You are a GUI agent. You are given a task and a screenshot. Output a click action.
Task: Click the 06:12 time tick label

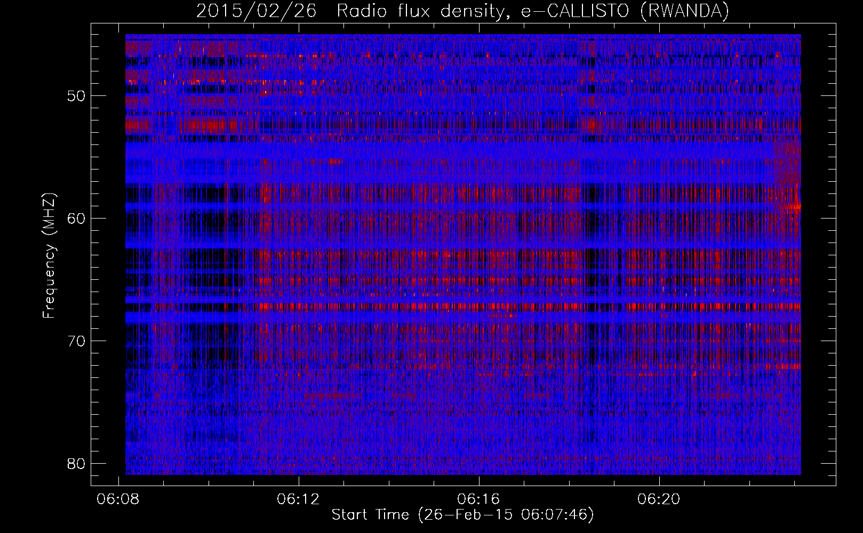click(298, 499)
